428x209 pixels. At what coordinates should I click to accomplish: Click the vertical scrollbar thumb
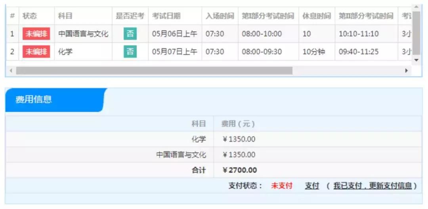(x=416, y=33)
